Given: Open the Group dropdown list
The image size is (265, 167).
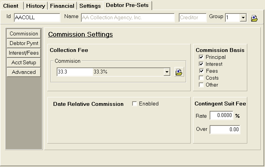Looking at the screenshot, I should pos(243,18).
